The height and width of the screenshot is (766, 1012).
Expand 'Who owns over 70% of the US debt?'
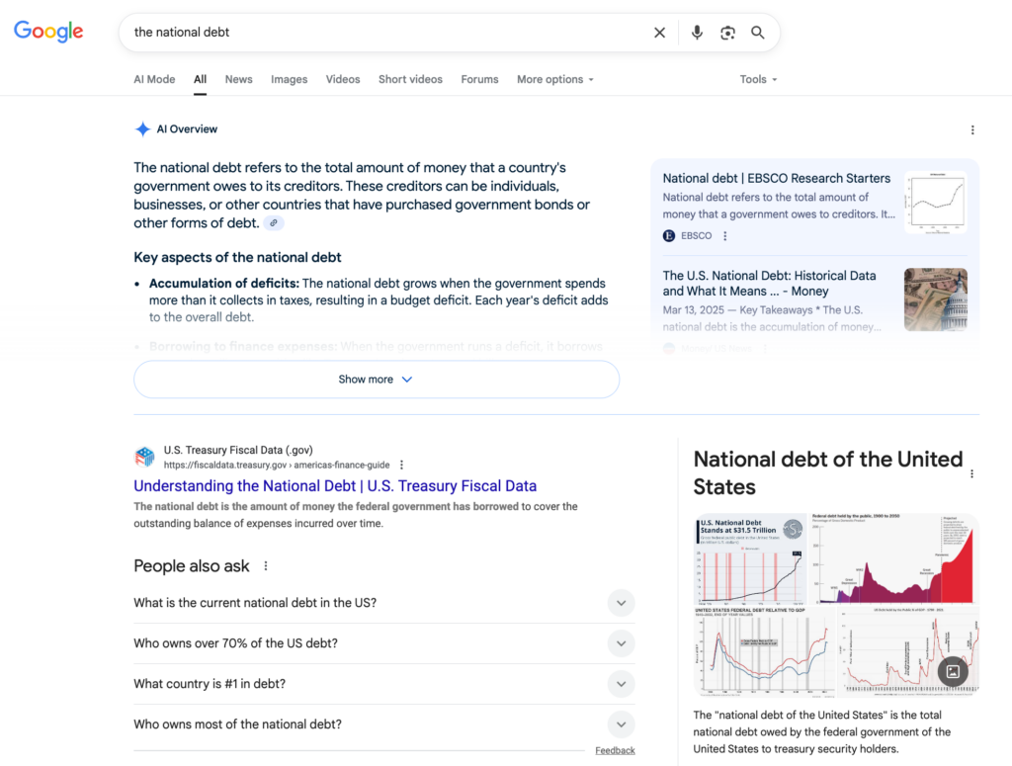pyautogui.click(x=384, y=643)
